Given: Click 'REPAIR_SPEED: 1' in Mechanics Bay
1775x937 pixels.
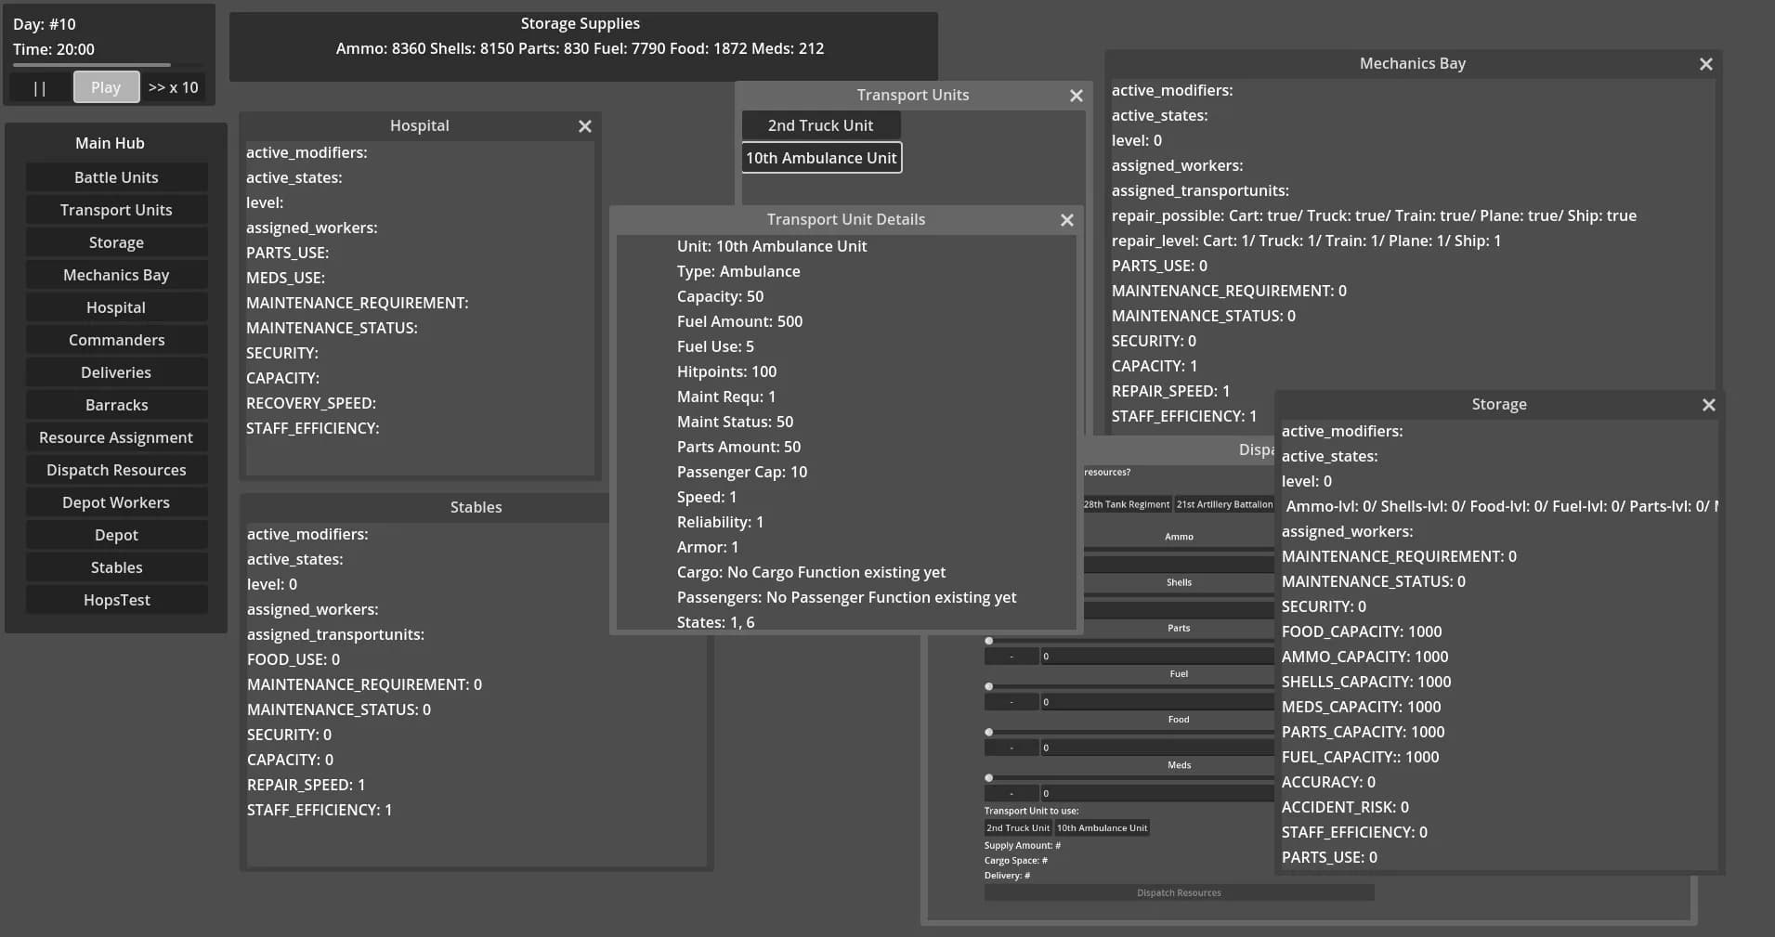Looking at the screenshot, I should pos(1170,391).
